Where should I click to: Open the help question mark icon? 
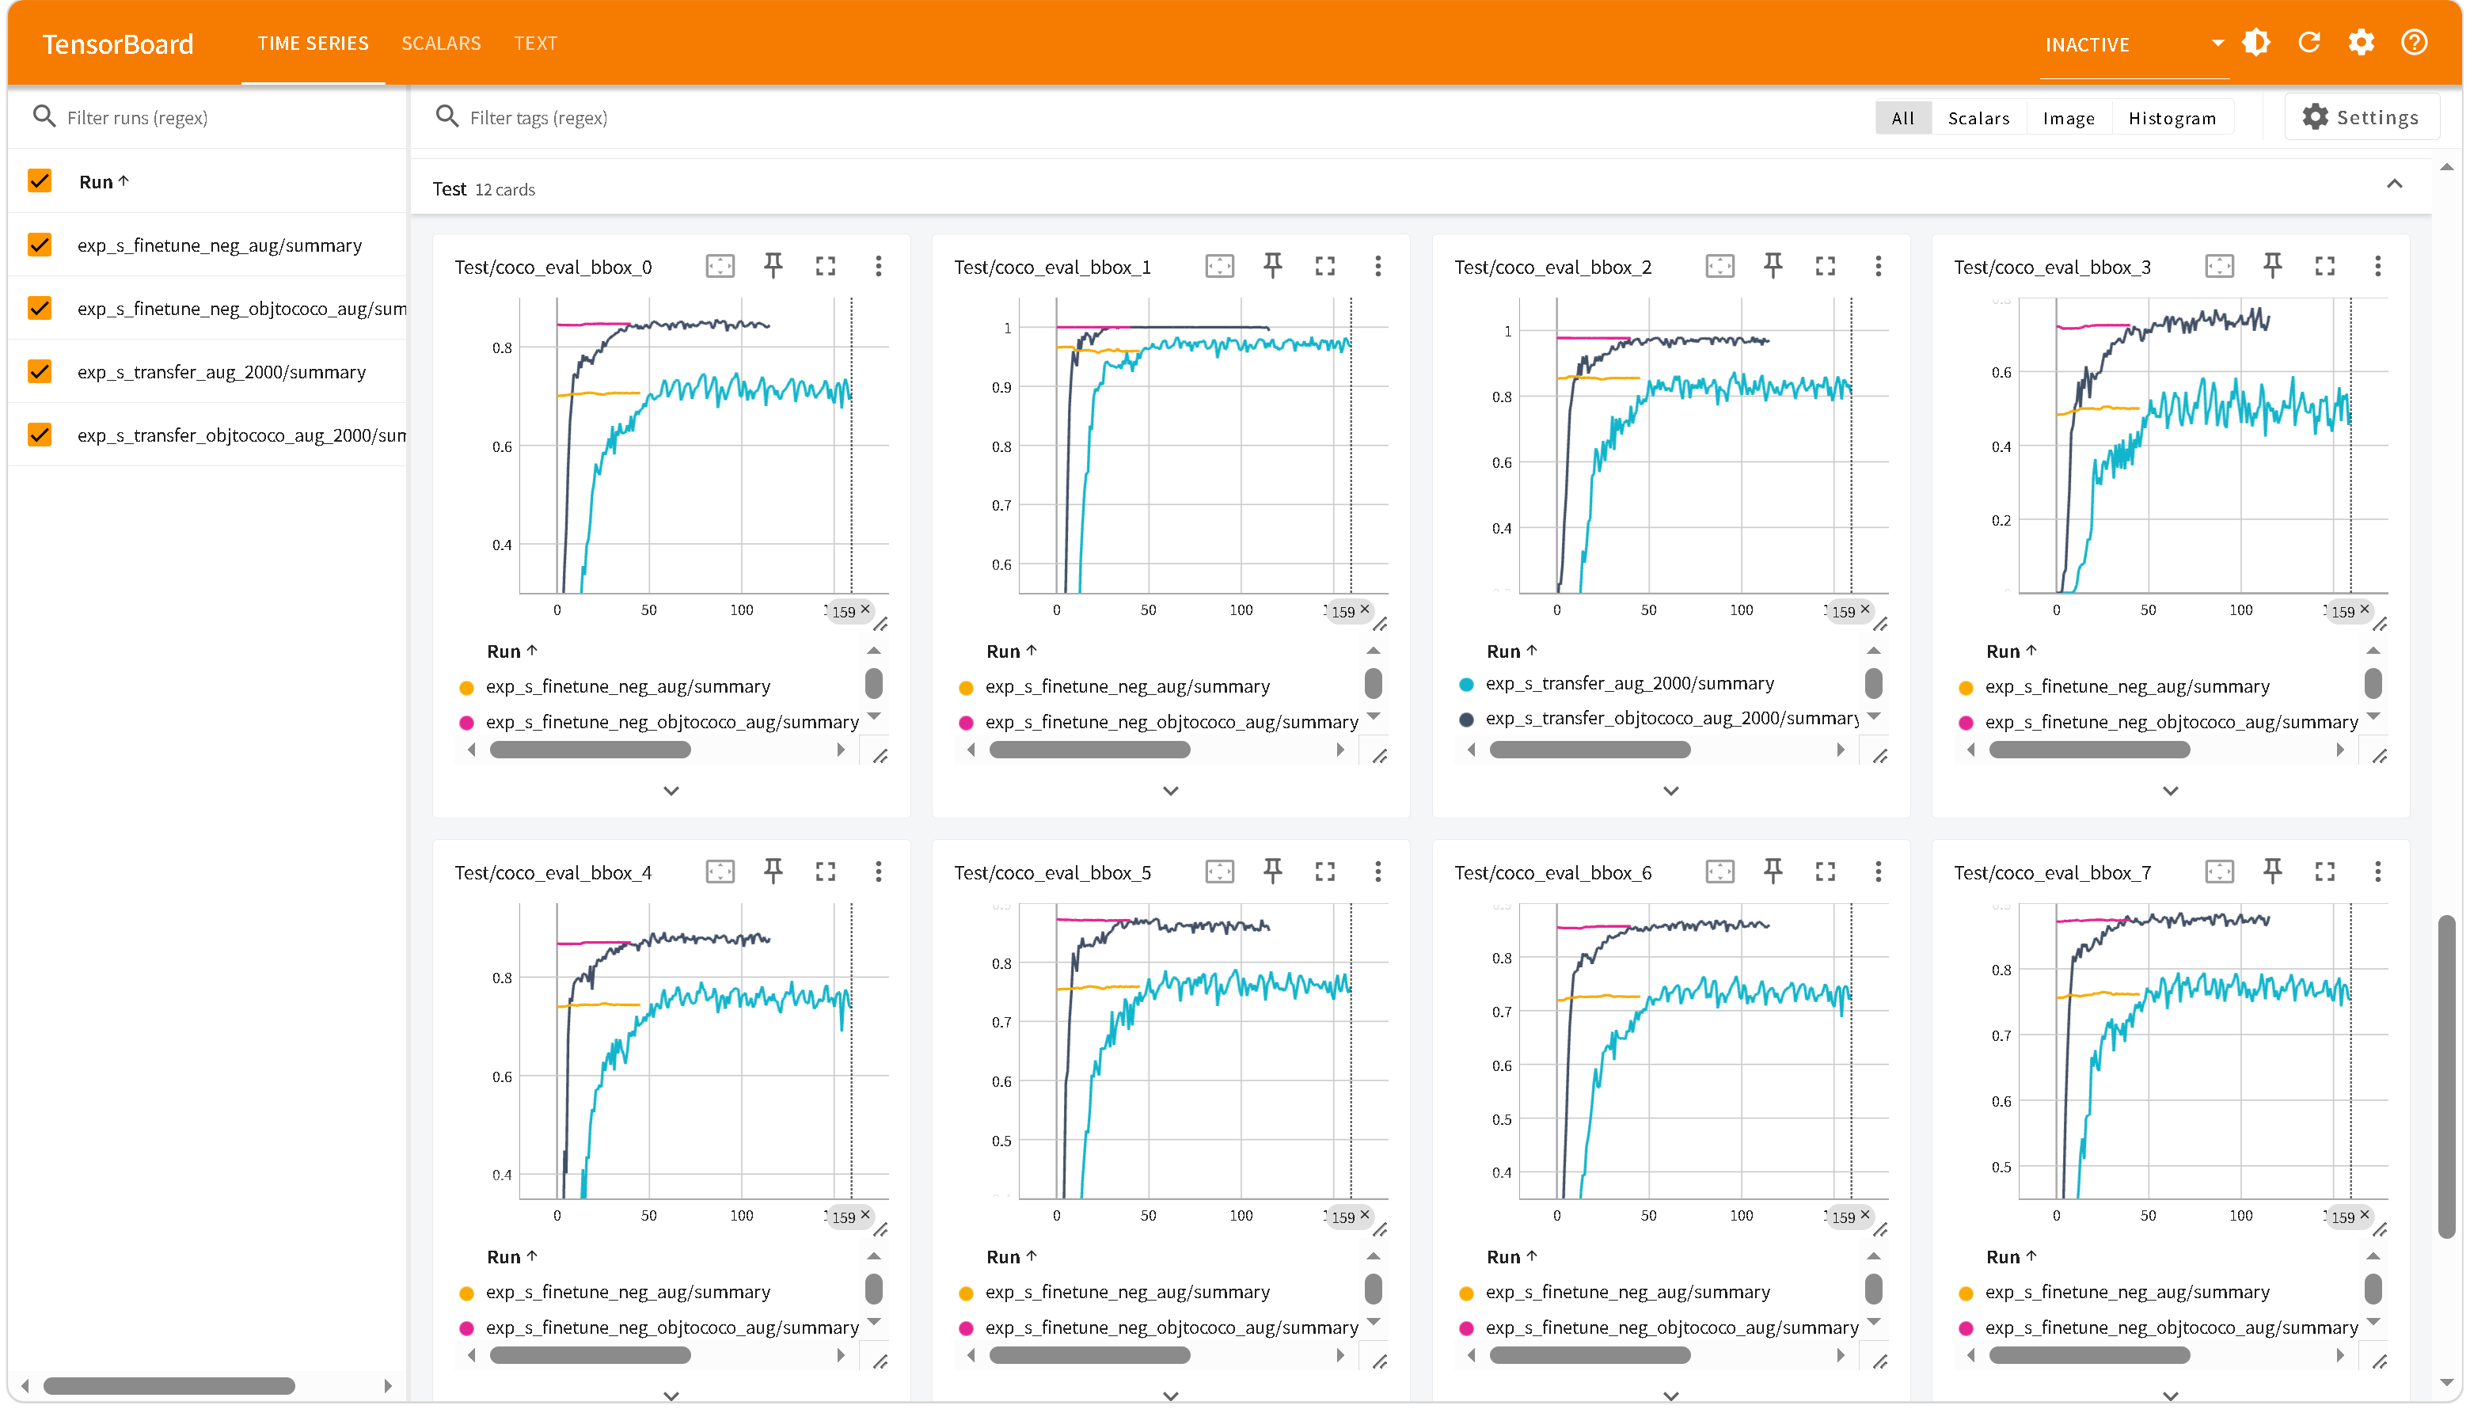[x=2414, y=43]
